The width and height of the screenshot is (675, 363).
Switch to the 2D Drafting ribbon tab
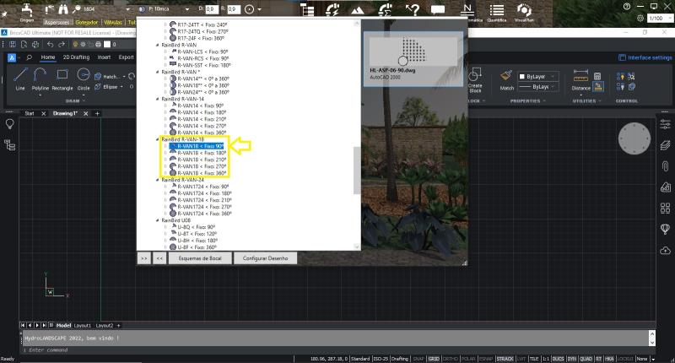point(77,57)
